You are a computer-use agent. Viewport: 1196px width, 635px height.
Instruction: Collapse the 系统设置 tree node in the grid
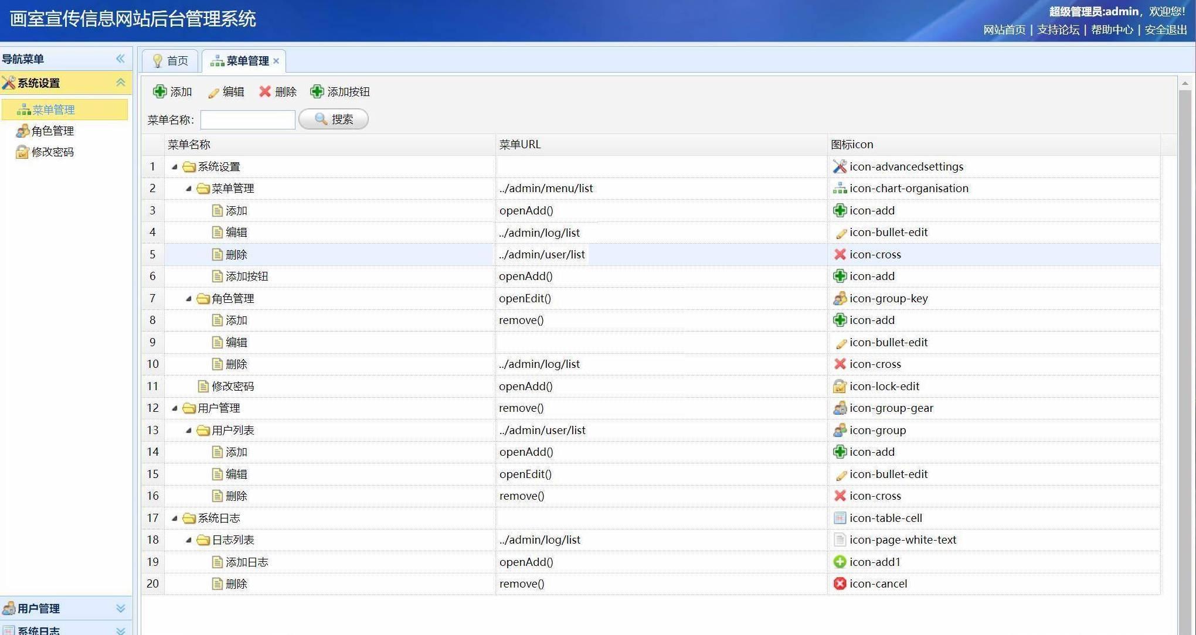pyautogui.click(x=174, y=167)
